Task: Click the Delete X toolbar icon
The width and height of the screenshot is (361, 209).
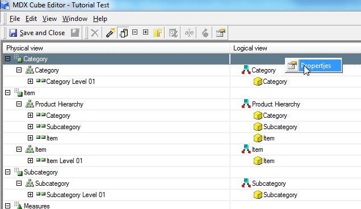Action: click(x=95, y=33)
